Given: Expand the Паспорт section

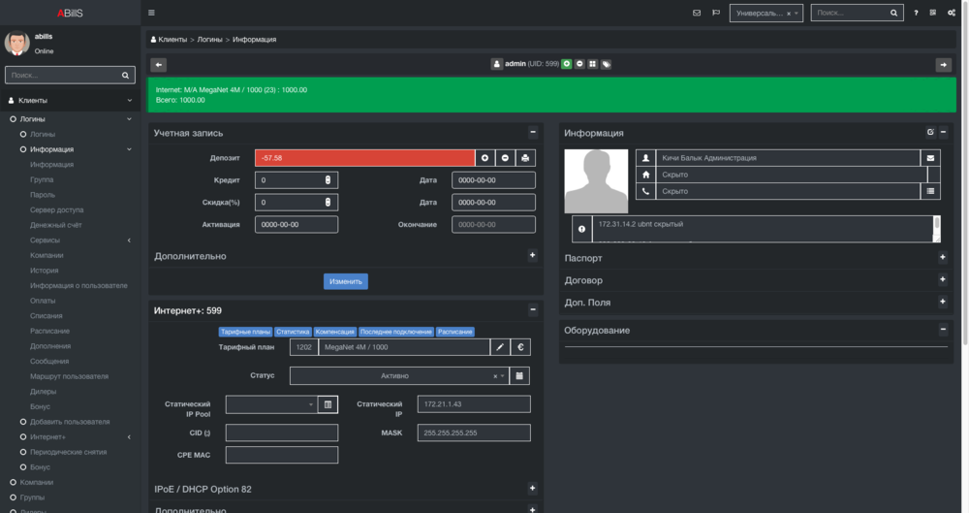Looking at the screenshot, I should [x=942, y=258].
